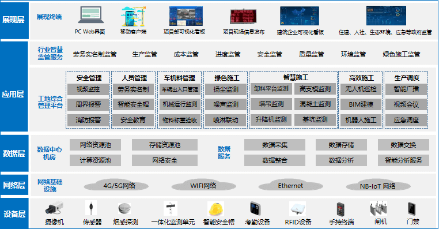Open the 建筑企业可视化看板 map thumbnail
This screenshot has height=229, width=439.
(300, 16)
